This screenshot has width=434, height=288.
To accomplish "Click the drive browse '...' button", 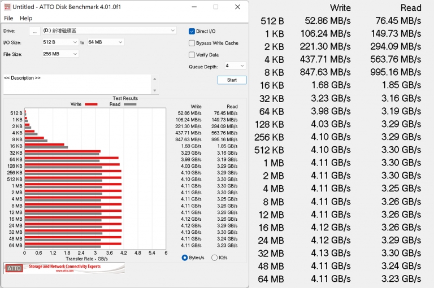I will 34,31.
